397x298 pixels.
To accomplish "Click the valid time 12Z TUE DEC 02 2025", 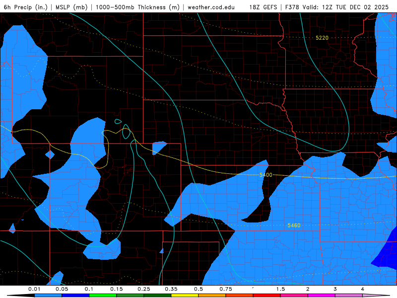I will tap(355, 7).
